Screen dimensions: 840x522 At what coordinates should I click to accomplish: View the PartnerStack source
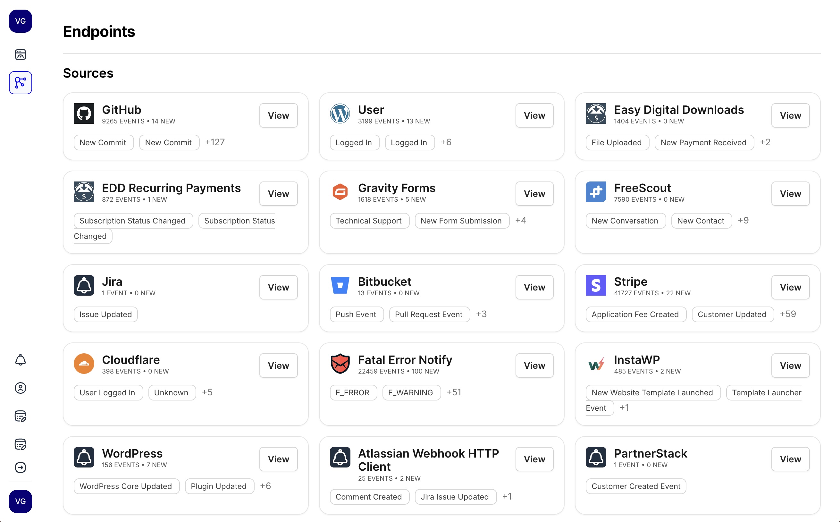pyautogui.click(x=790, y=459)
